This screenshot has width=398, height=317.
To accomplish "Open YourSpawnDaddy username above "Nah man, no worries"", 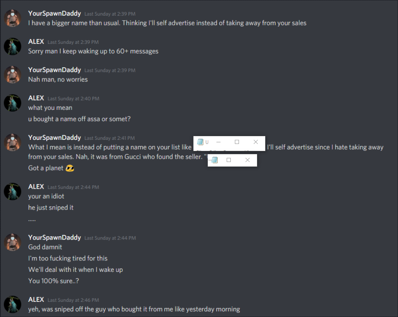I will pos(55,70).
